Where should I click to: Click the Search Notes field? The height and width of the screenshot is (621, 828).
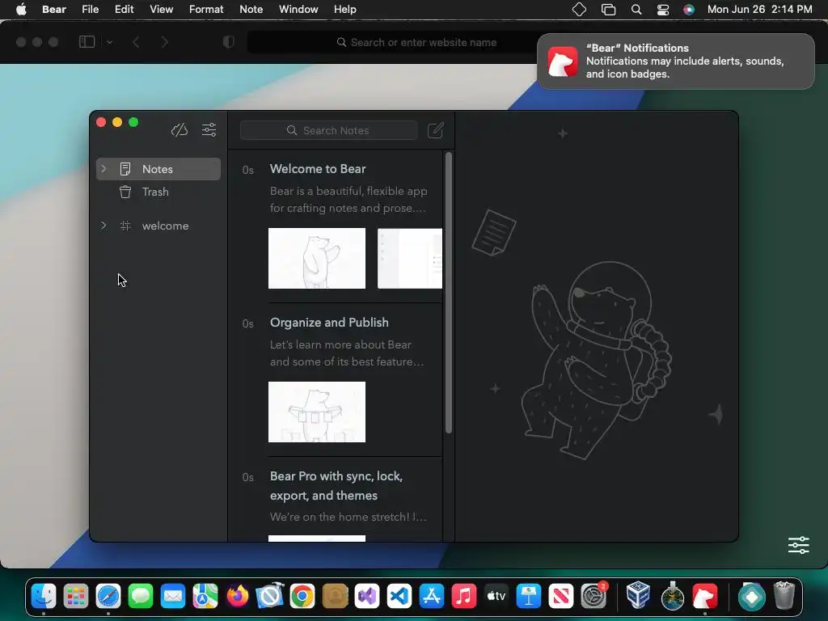point(328,130)
